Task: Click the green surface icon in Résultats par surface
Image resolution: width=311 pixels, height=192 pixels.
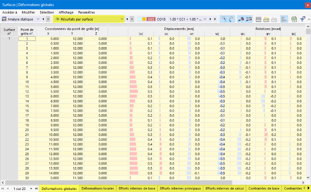Action: (x=57, y=19)
